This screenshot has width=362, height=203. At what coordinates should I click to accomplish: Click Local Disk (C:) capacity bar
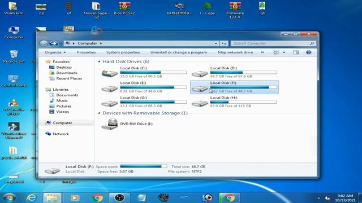click(x=153, y=72)
